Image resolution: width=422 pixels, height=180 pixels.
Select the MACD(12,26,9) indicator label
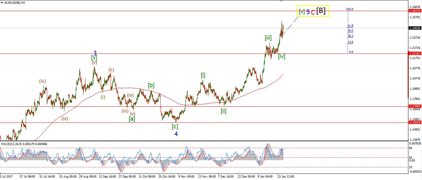pyautogui.click(x=24, y=144)
